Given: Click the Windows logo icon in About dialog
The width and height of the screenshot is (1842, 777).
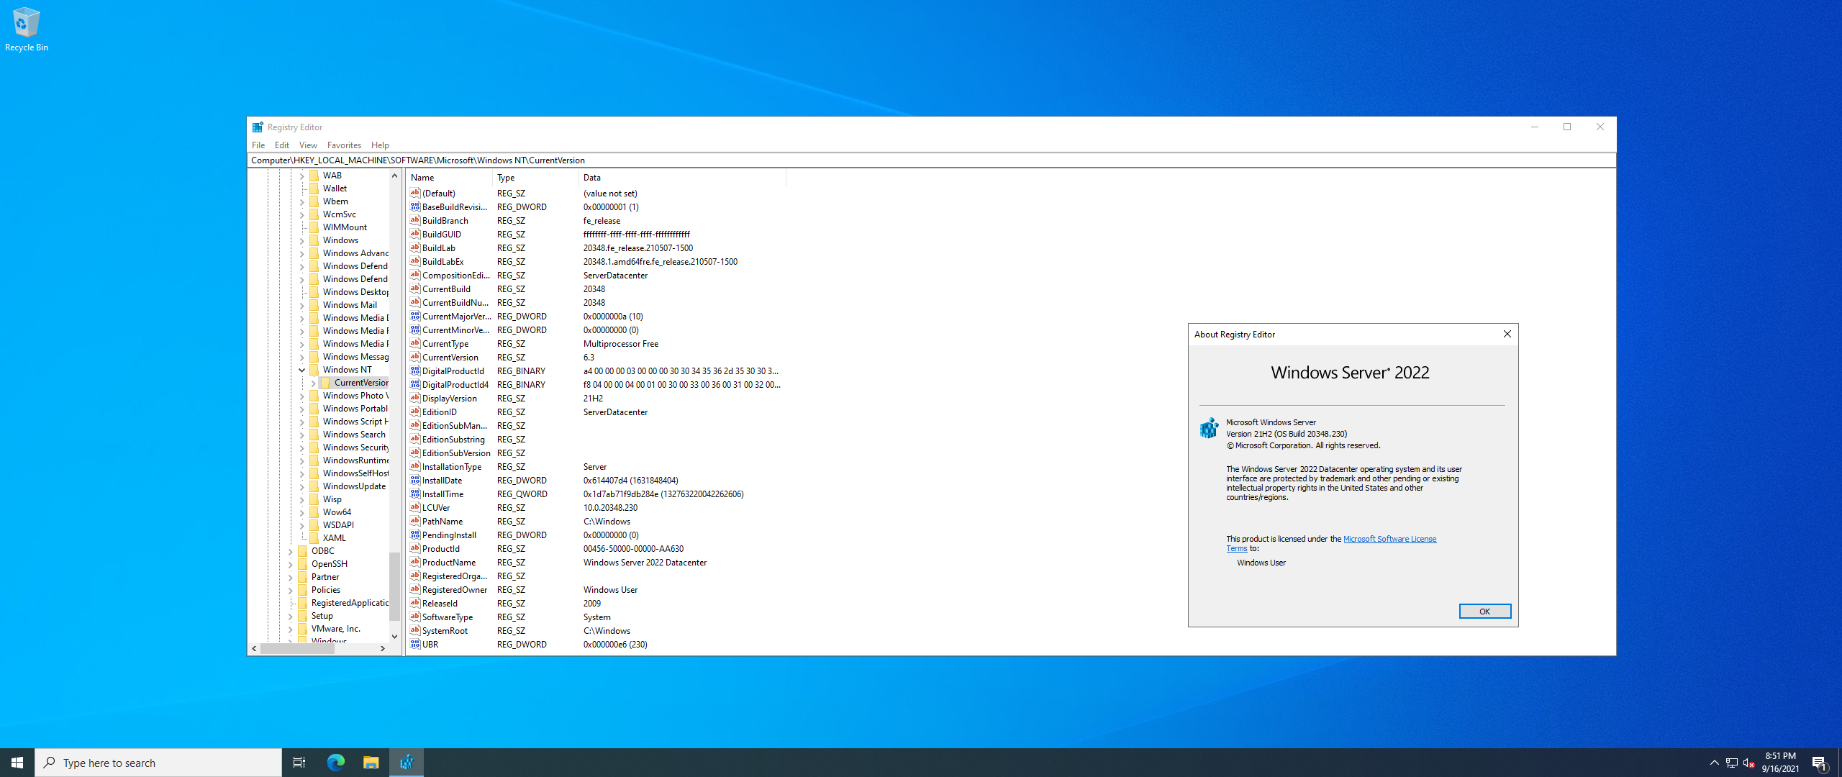Looking at the screenshot, I should pyautogui.click(x=1209, y=428).
